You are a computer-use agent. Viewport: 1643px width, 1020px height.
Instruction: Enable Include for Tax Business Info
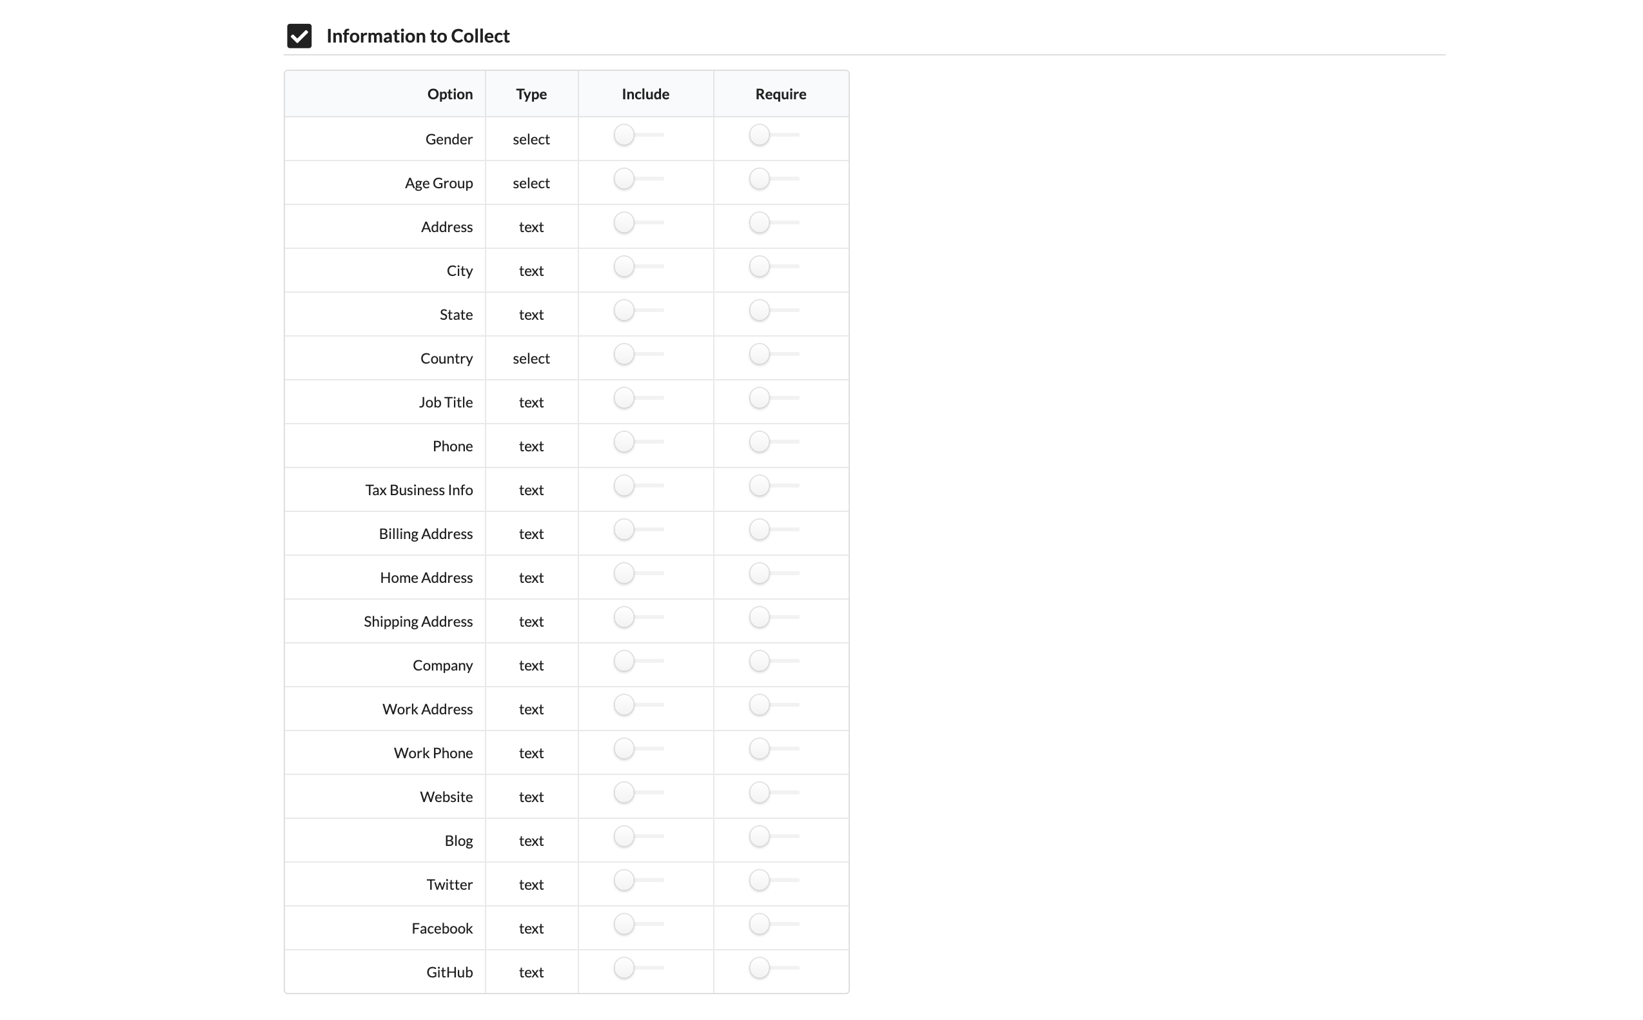click(639, 485)
